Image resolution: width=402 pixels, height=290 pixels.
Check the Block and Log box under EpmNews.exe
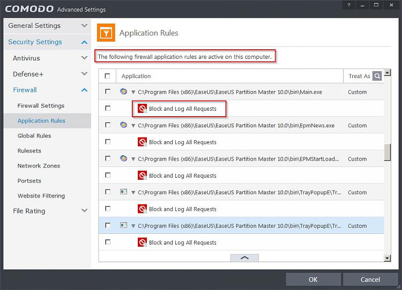click(x=108, y=142)
